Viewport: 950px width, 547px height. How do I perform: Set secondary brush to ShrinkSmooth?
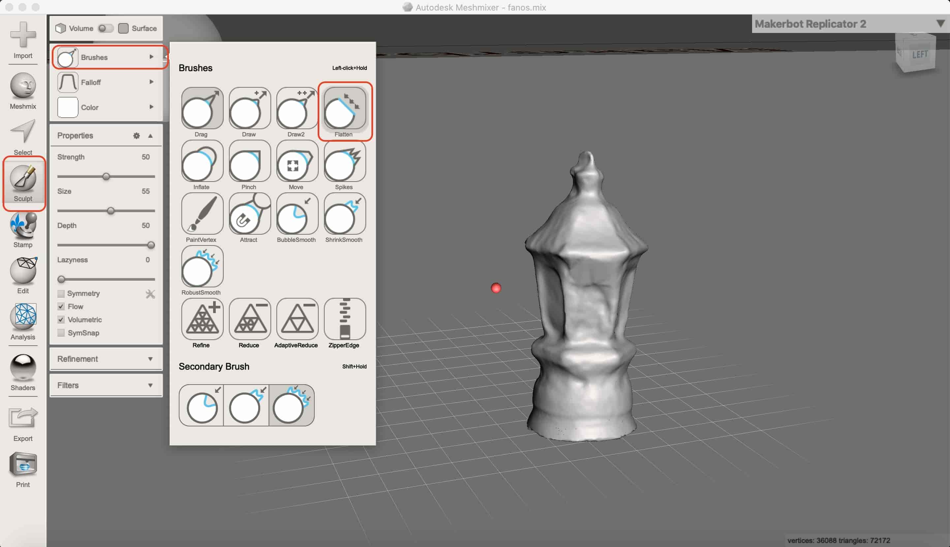(246, 405)
